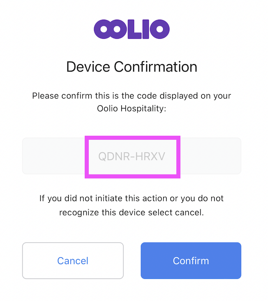Click the first O in the Oolio logo

point(103,29)
